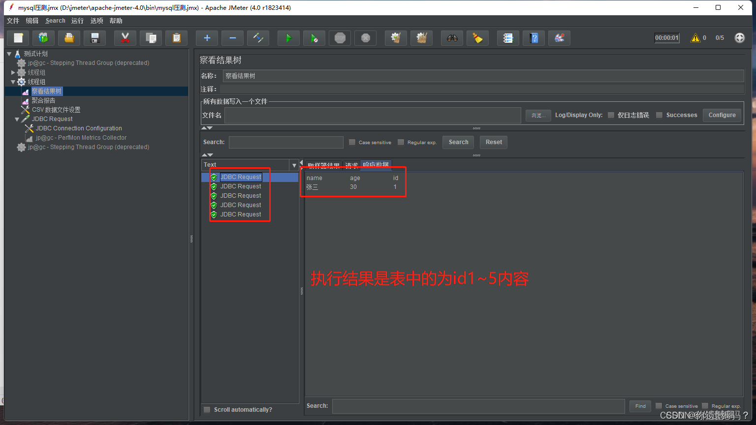Clear current results with single broom icon
The image size is (756, 425).
(396, 38)
